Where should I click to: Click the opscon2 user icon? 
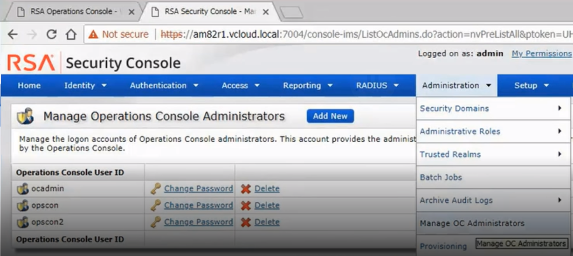click(22, 222)
